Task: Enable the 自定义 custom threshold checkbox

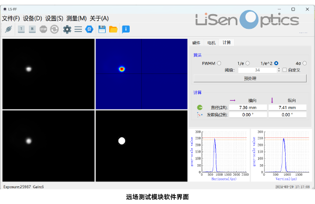Action: 285,70
